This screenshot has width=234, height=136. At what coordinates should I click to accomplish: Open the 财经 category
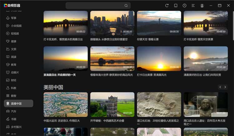tap(11, 80)
